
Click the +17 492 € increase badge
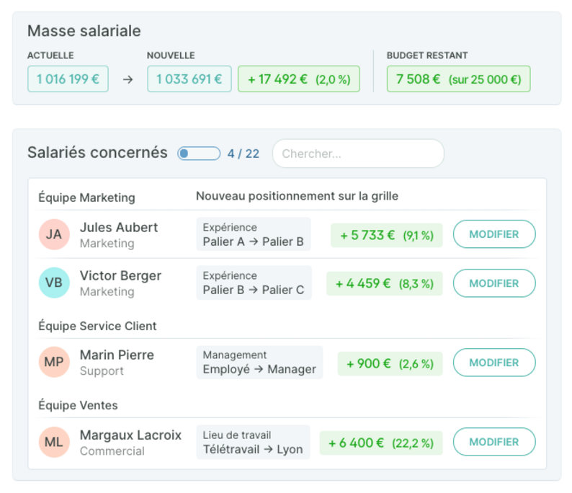tap(299, 79)
